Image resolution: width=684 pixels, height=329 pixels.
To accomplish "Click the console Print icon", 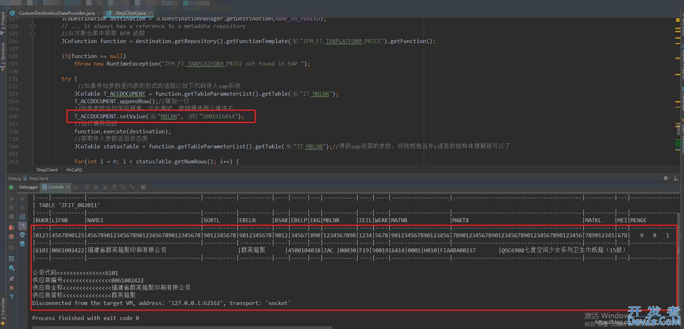I will pos(22,235).
